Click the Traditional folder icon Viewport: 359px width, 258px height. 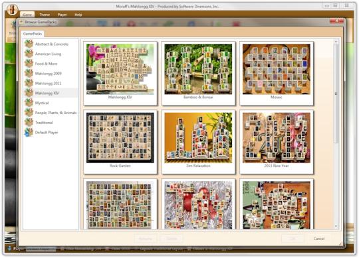29,123
